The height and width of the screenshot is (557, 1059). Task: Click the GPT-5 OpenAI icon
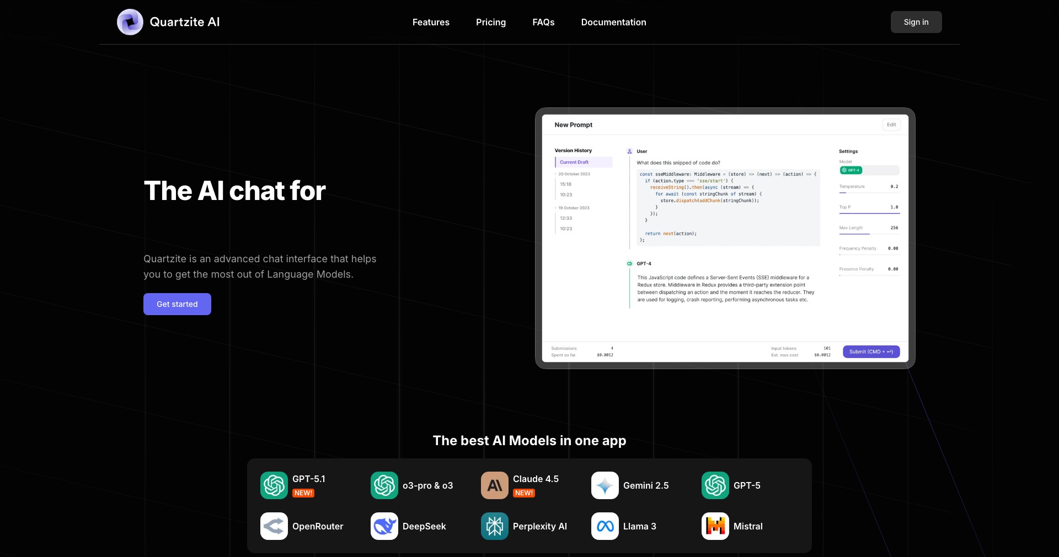[715, 485]
